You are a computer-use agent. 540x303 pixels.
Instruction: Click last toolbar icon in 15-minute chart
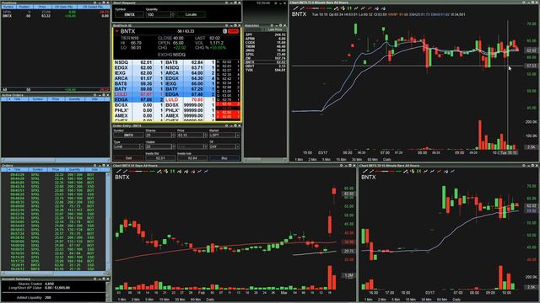point(453,171)
